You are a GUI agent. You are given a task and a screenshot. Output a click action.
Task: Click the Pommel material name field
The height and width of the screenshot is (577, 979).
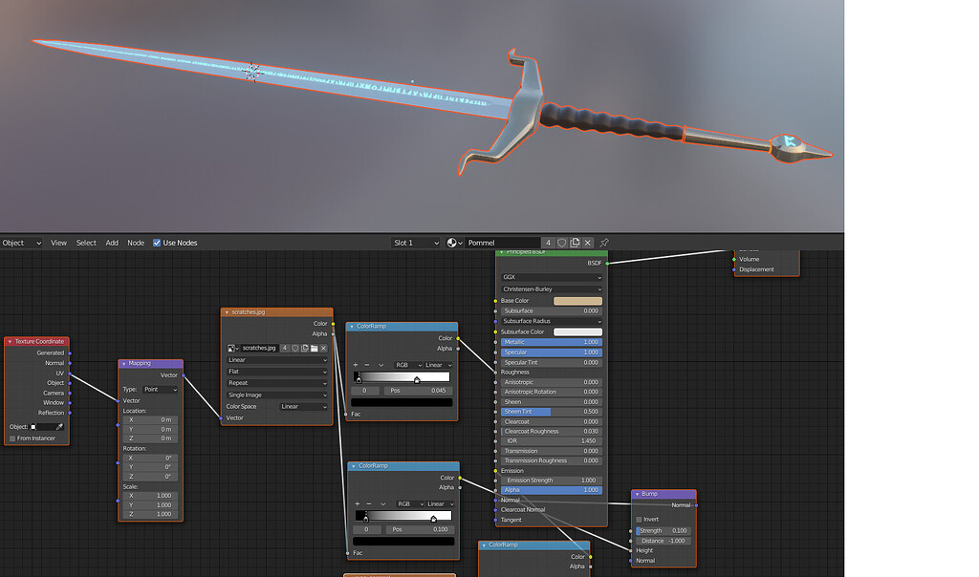click(x=503, y=243)
